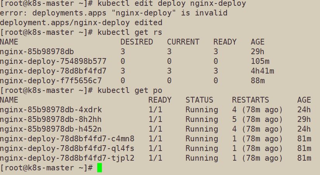Click current count 0 of nginx-deploy-f7f5656c7
This screenshot has width=320, height=175.
(169, 81)
